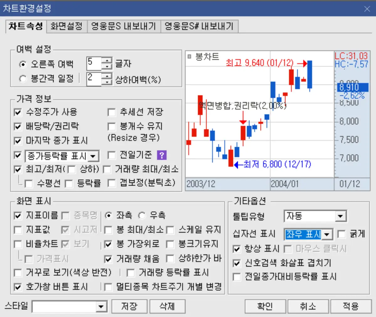The image size is (376, 317).
Task: Click the up arrow to increase 오른쪽 여백 value
Action: point(108,61)
